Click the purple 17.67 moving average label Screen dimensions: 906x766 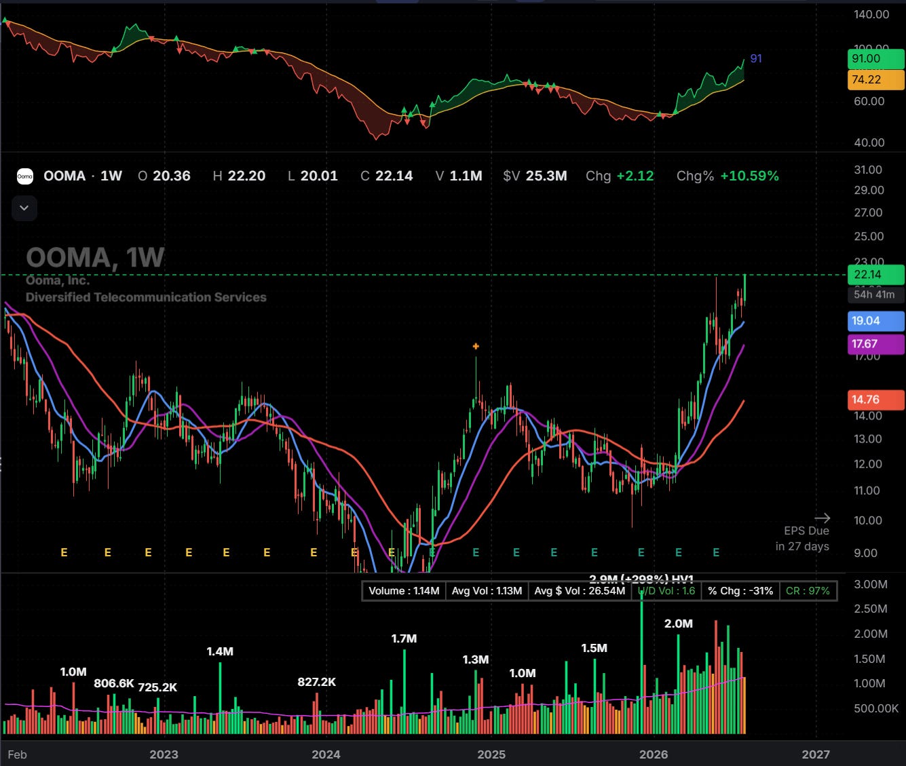coord(875,344)
